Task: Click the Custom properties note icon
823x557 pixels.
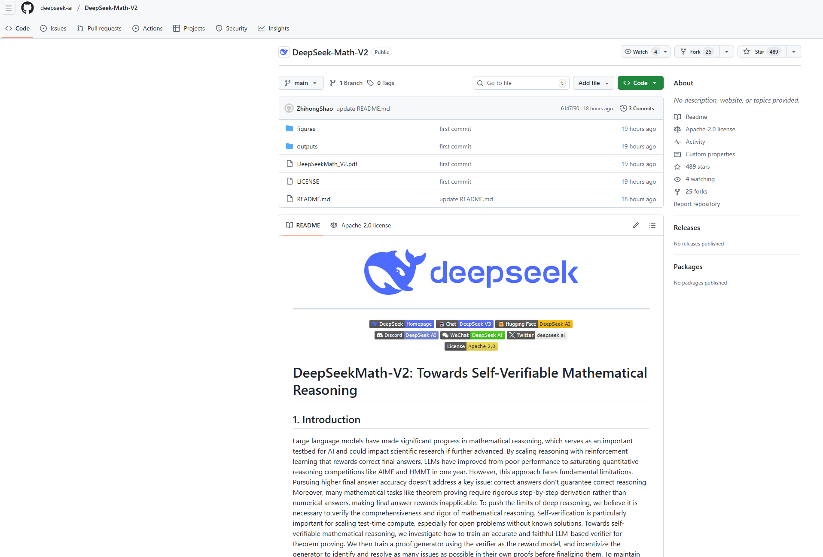Action: point(677,154)
